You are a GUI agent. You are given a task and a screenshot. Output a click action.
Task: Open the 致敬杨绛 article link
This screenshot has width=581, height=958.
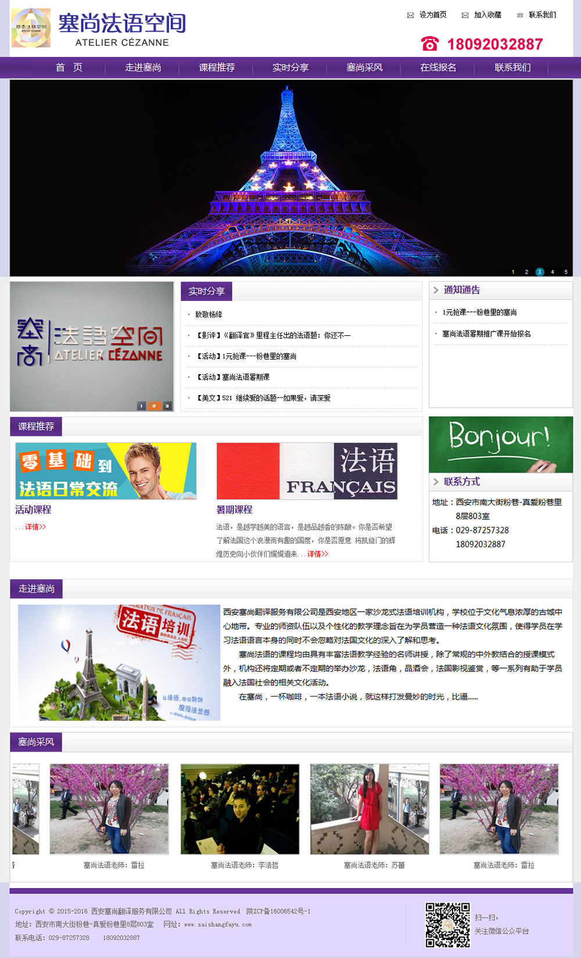209,314
